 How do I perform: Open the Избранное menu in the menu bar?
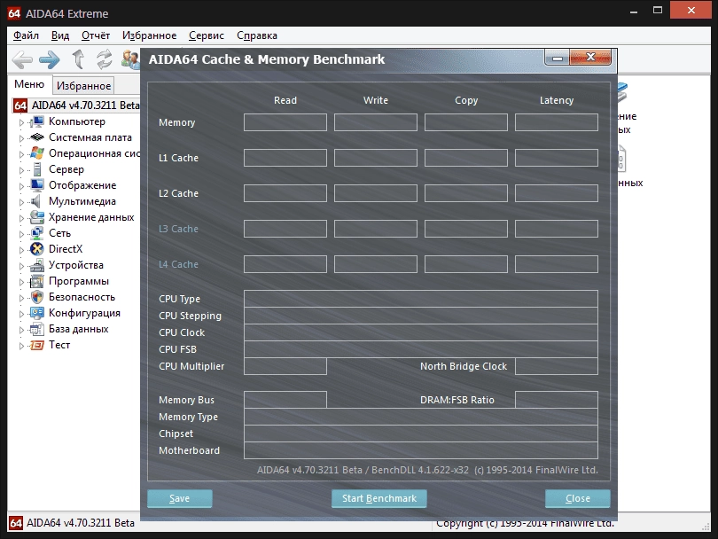[x=149, y=35]
